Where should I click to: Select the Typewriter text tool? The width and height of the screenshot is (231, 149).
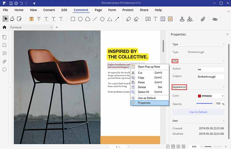tap(155, 19)
